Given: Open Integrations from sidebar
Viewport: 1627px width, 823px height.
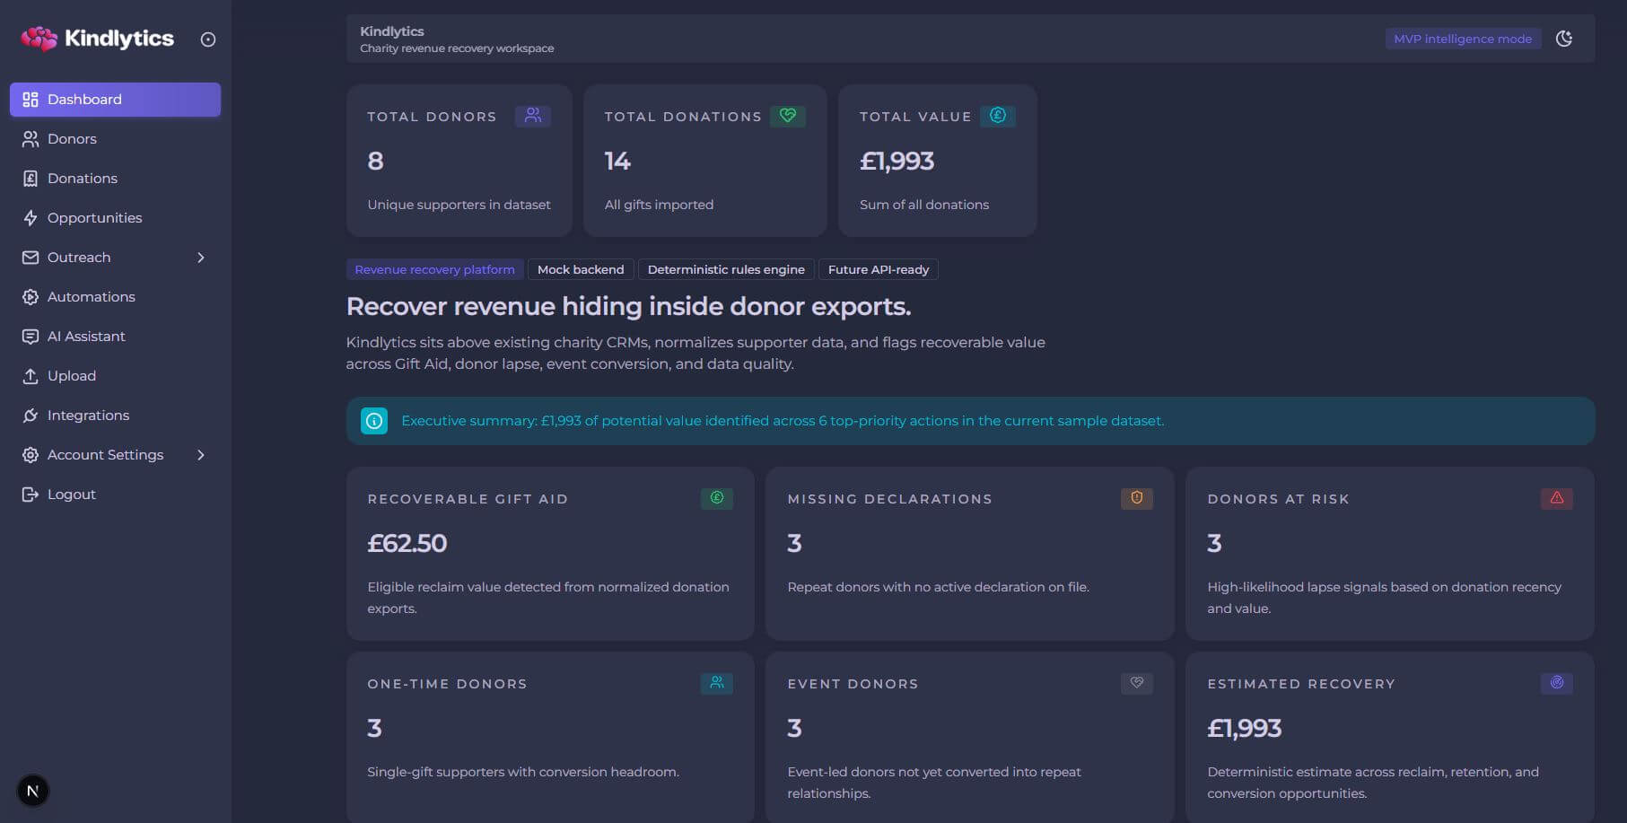Looking at the screenshot, I should 115,416.
